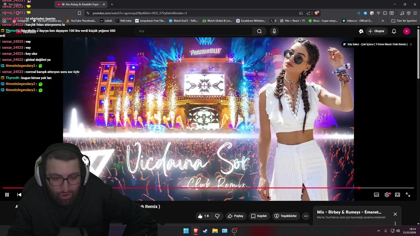Open the Eda Sakız Çok İçince suggestion
Screen dimensions: 420x236
point(377,44)
